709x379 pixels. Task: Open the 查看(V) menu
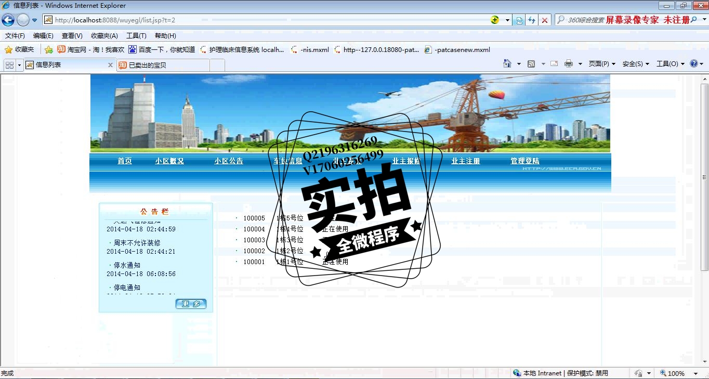pyautogui.click(x=72, y=36)
